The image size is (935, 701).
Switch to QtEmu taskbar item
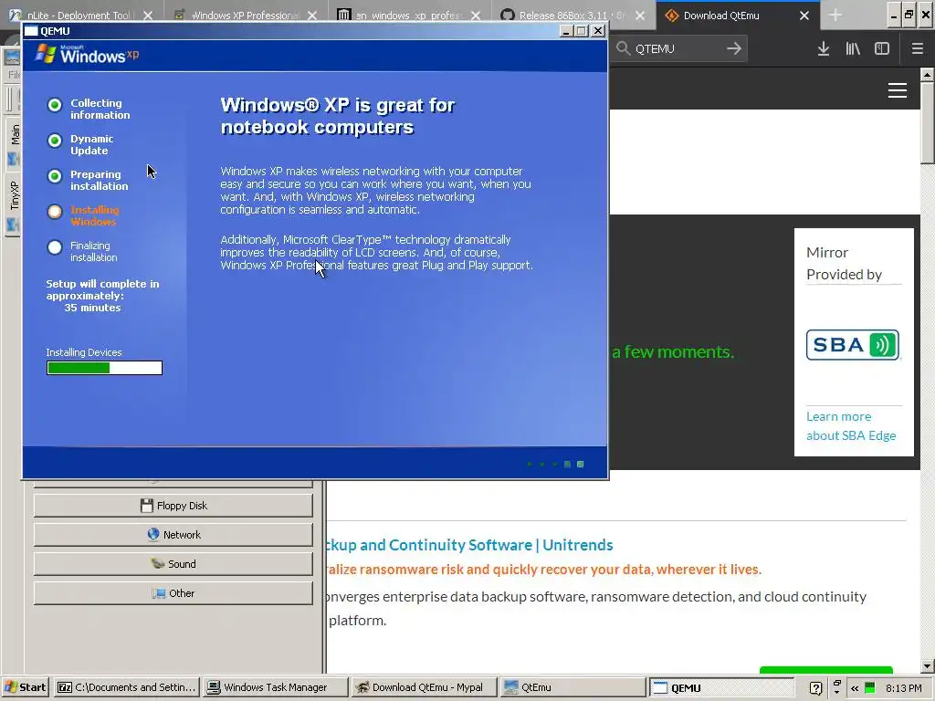click(572, 687)
